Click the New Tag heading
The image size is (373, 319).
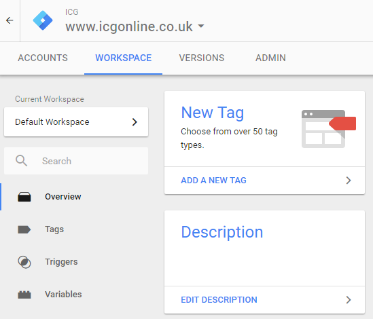[213, 113]
